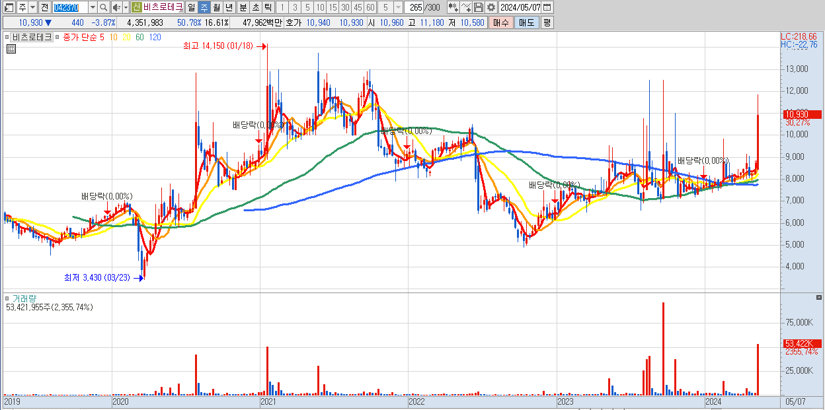Click the 60-period moving average label

[x=139, y=37]
